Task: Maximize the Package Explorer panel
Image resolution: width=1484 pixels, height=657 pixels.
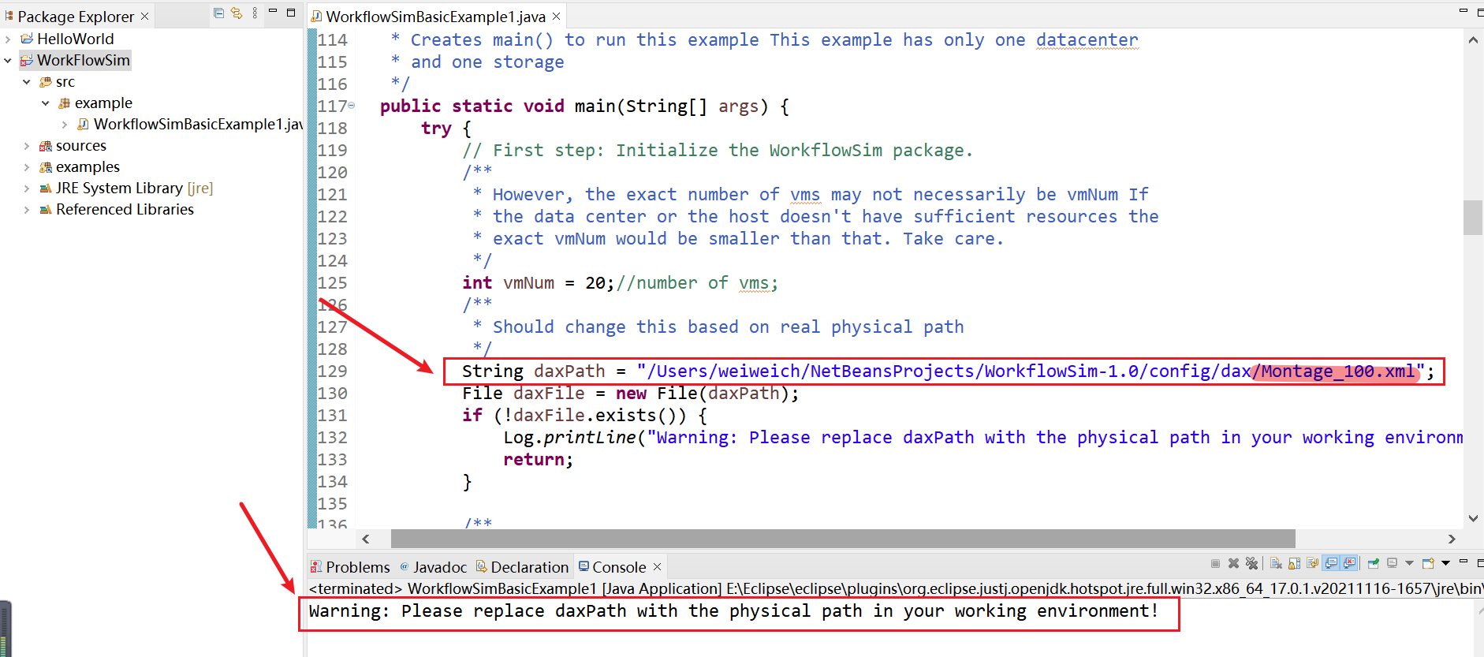Action: [291, 12]
